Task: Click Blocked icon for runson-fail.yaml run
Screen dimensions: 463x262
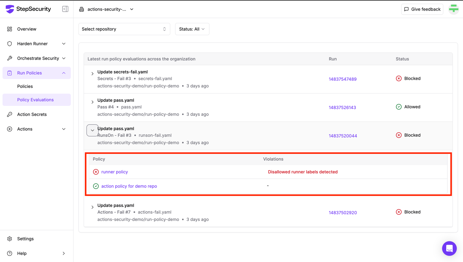Action: 399,135
